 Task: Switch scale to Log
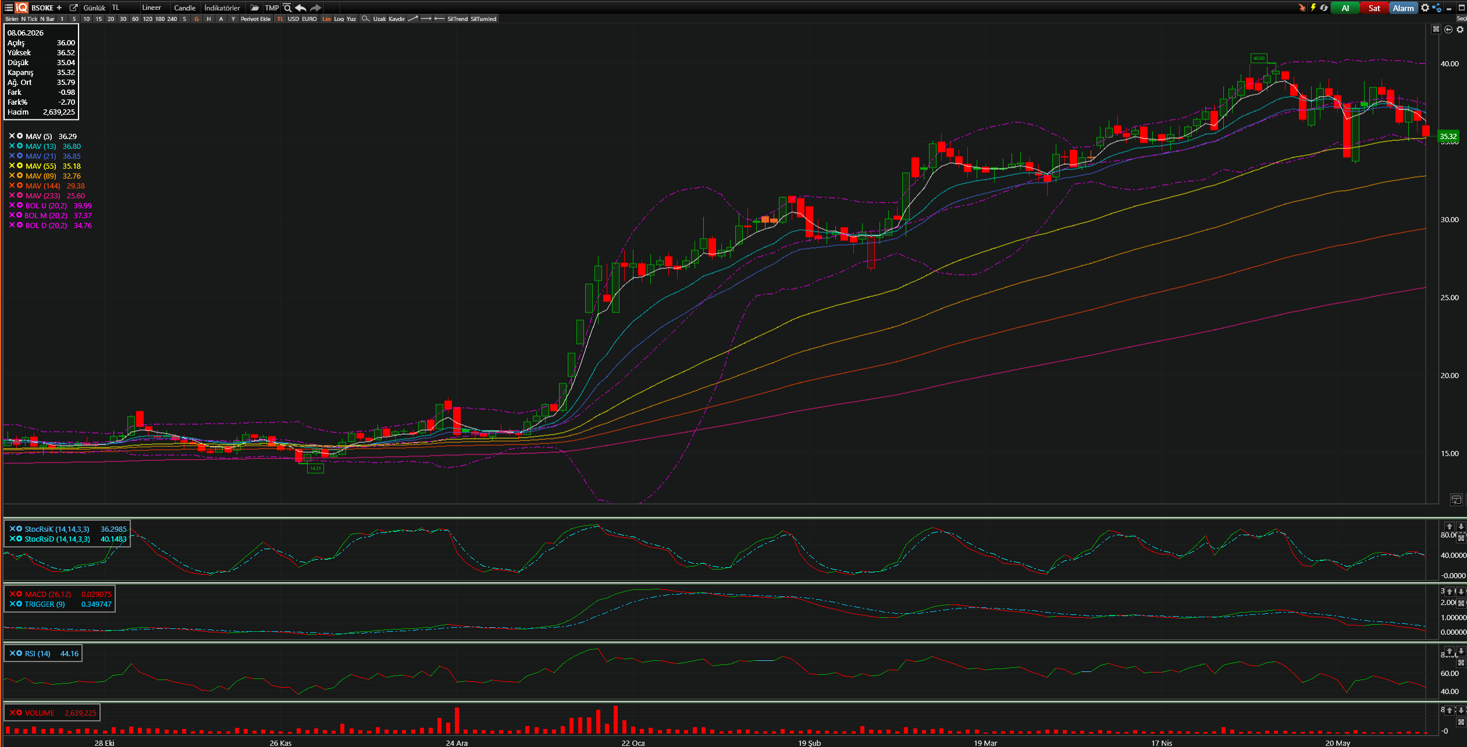tap(339, 19)
